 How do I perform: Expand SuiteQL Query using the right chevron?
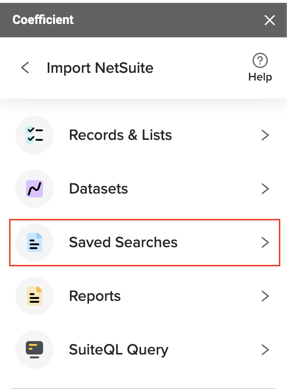pyautogui.click(x=265, y=350)
